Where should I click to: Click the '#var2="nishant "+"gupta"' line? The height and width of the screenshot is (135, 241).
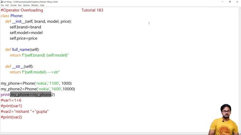point(25,112)
